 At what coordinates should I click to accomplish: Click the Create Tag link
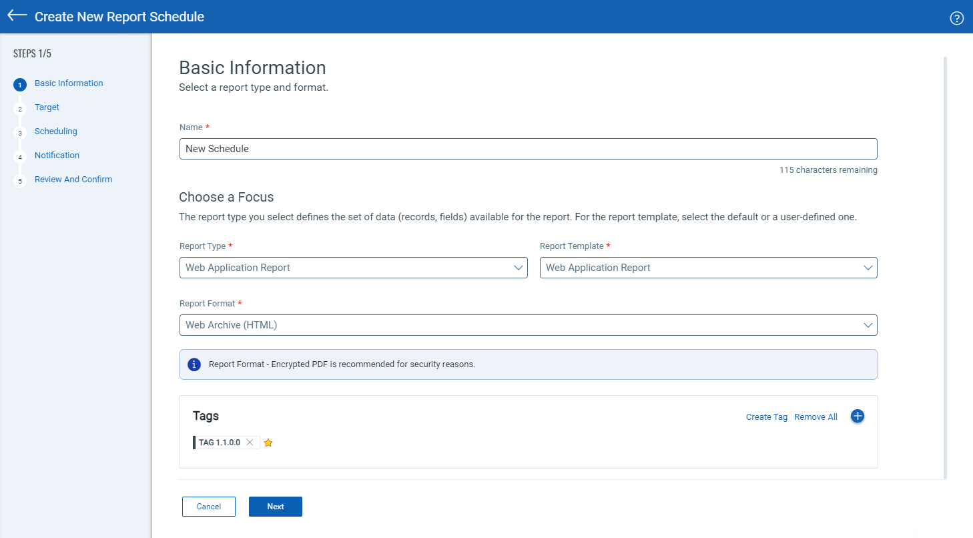click(x=766, y=417)
